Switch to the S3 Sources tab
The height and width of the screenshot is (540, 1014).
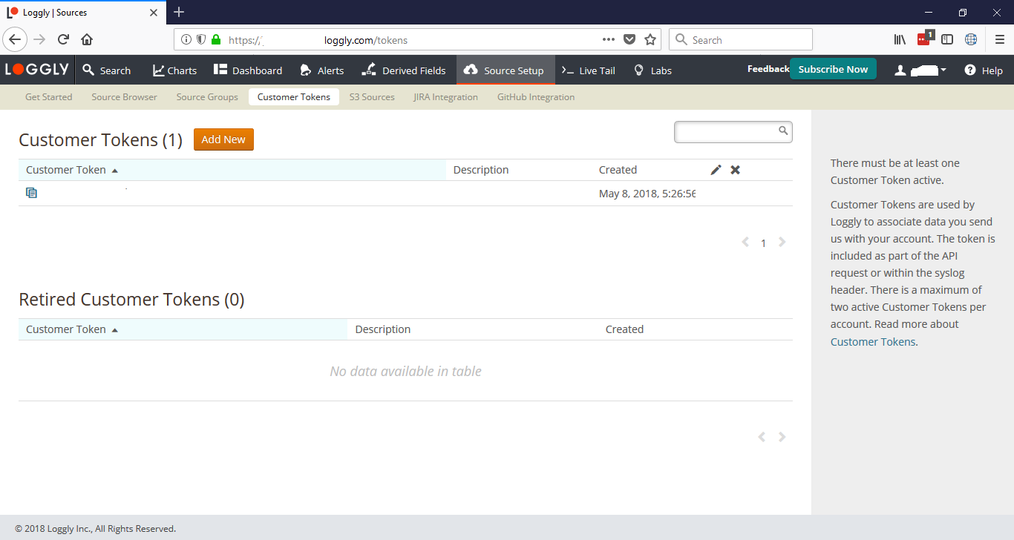pyautogui.click(x=372, y=97)
